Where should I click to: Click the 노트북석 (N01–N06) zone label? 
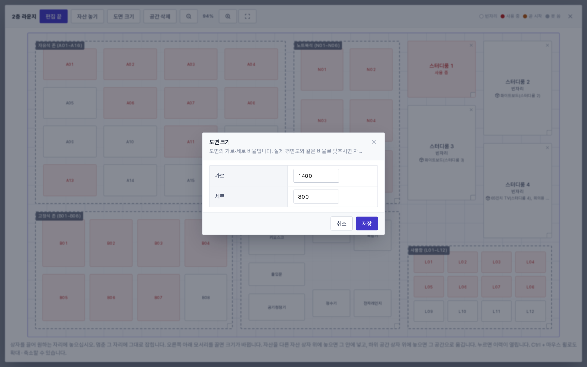(x=318, y=45)
